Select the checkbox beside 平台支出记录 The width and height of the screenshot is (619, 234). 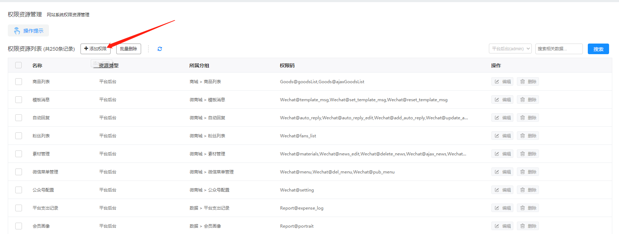18,208
